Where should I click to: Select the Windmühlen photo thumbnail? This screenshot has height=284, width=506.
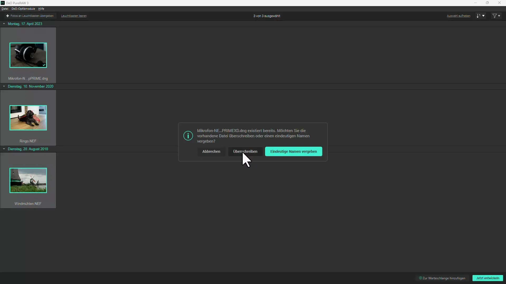(28, 180)
